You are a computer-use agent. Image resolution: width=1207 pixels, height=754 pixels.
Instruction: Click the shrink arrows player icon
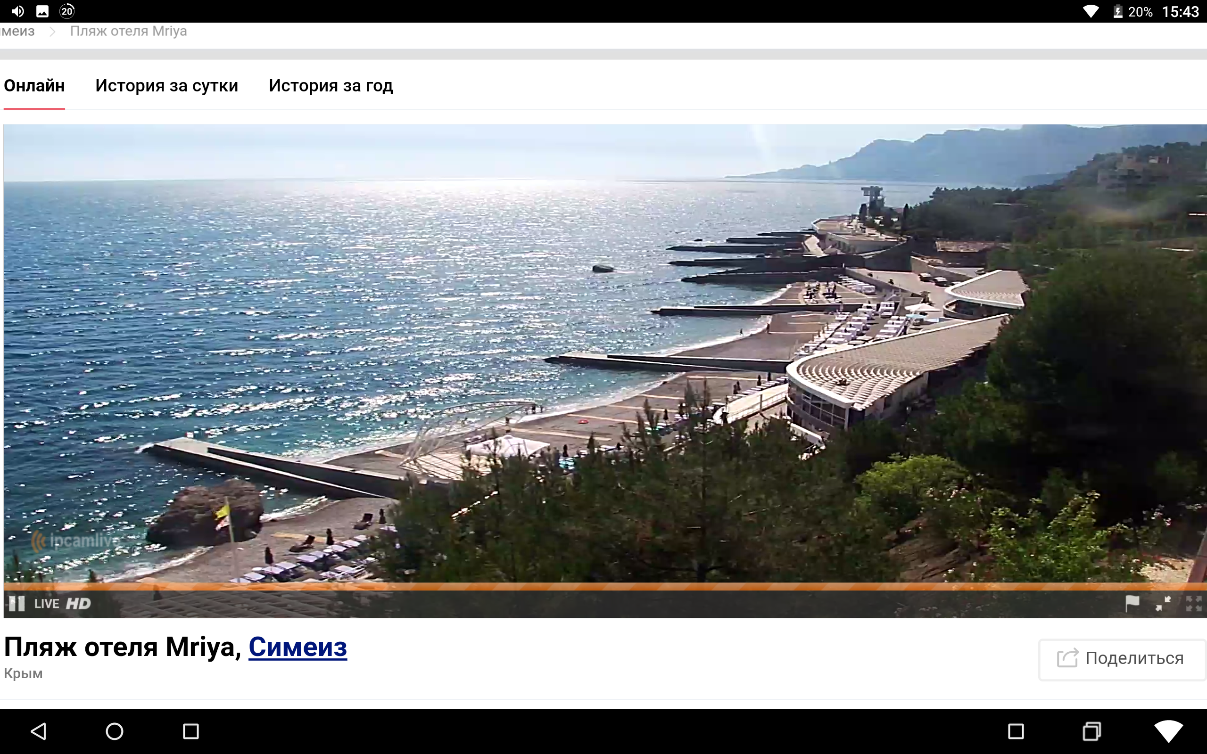click(1163, 603)
